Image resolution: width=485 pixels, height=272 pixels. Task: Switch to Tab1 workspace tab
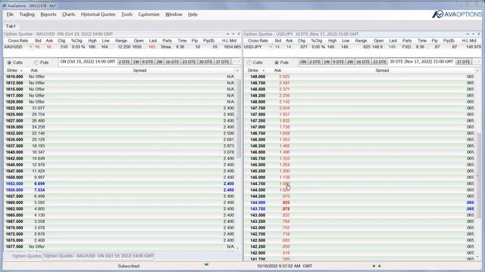tap(11, 26)
